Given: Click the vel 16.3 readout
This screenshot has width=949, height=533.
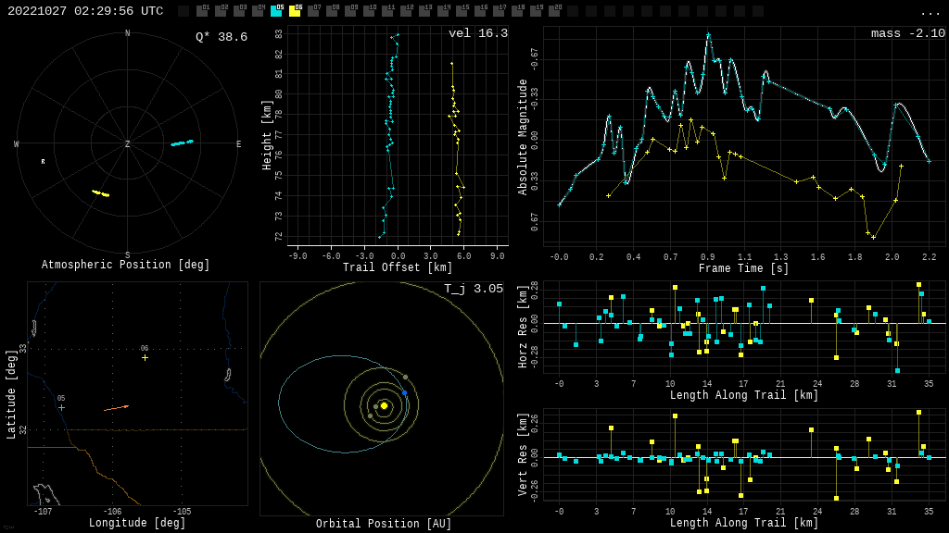Looking at the screenshot, I should 478,33.
